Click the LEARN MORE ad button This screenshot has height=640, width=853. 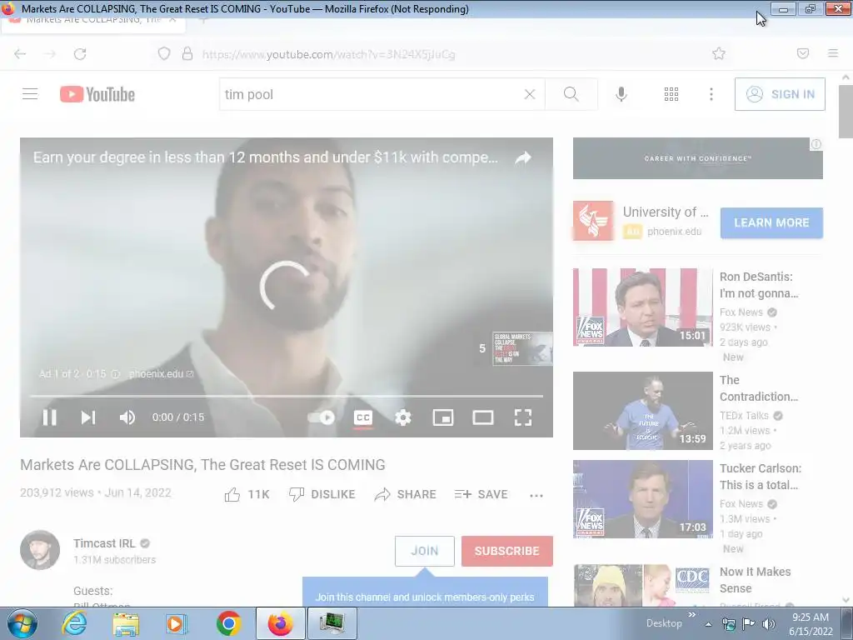(771, 222)
